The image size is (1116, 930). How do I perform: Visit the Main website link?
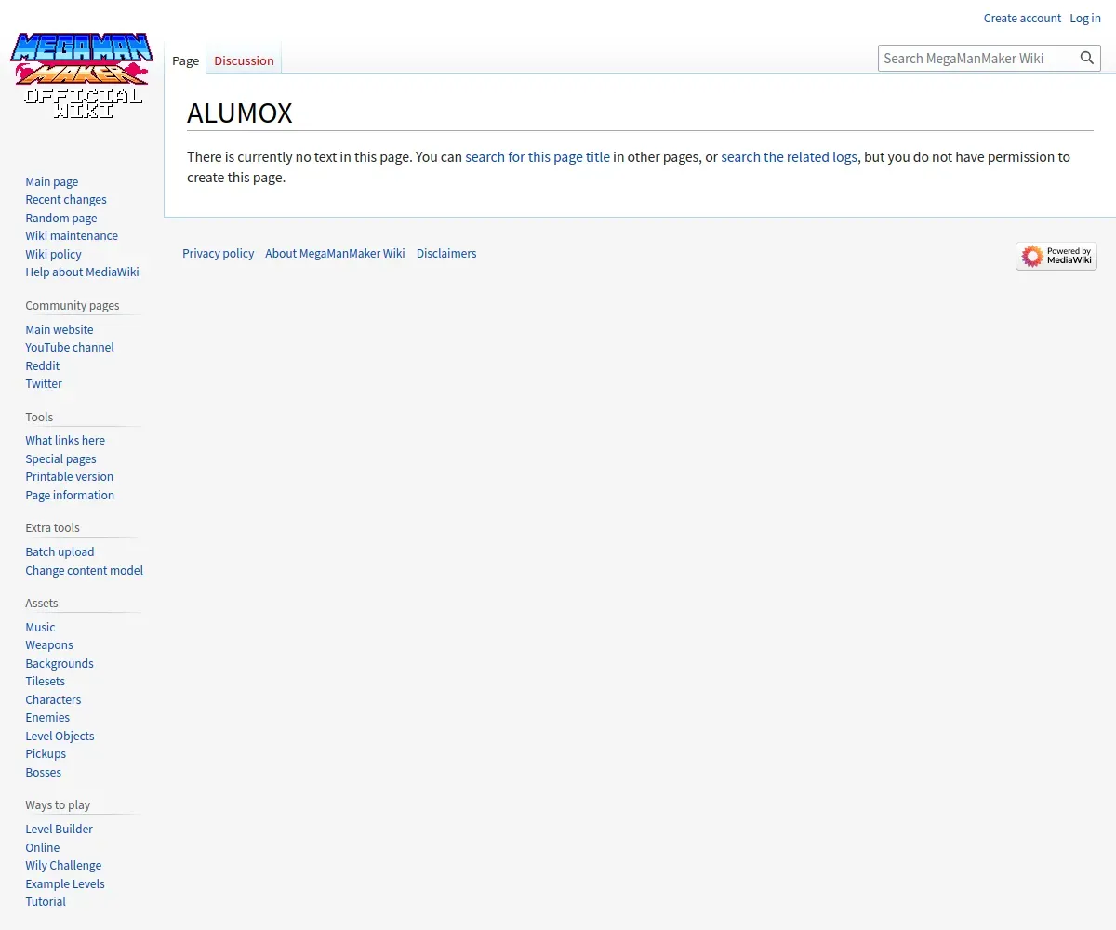[x=59, y=329]
